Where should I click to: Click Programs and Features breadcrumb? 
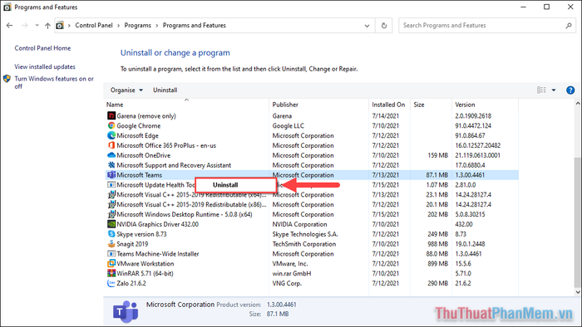(194, 26)
